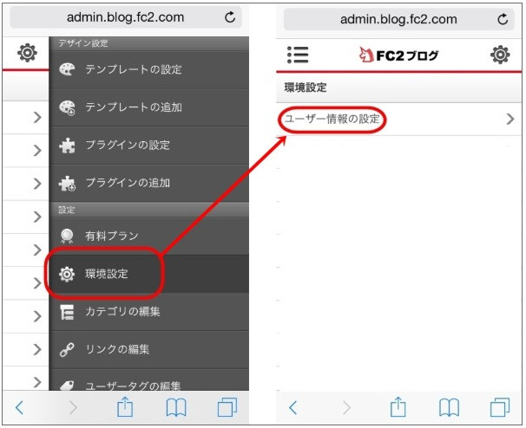Tap the chain icon for リンクの編集
This screenshot has width=526, height=428.
pyautogui.click(x=67, y=350)
